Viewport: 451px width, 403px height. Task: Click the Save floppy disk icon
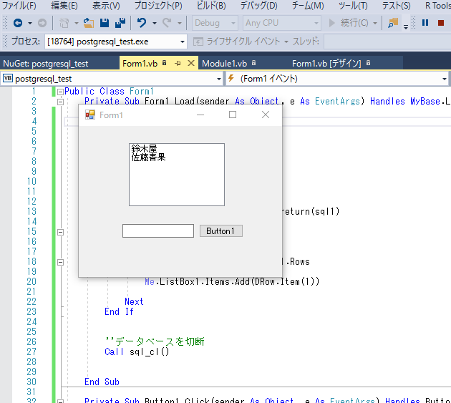[x=105, y=23]
